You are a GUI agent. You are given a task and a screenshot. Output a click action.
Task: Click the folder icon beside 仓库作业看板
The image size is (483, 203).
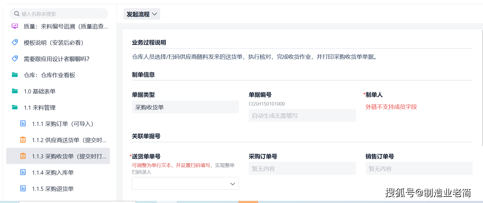pyautogui.click(x=15, y=75)
